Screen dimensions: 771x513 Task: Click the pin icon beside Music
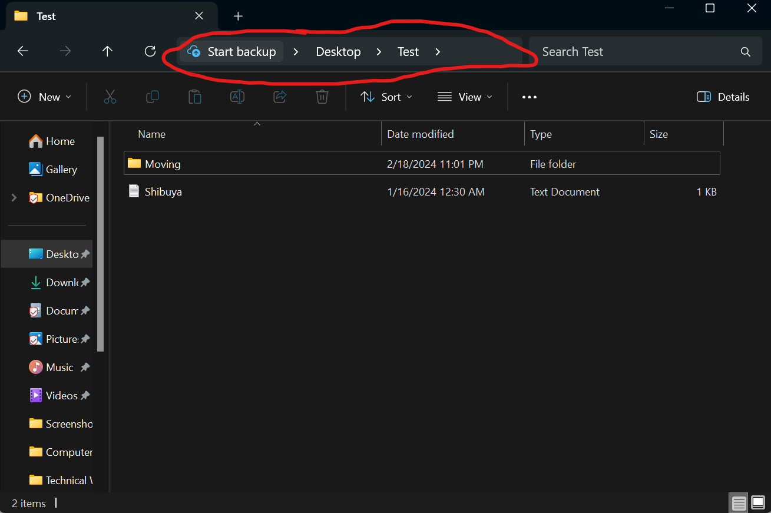click(85, 367)
